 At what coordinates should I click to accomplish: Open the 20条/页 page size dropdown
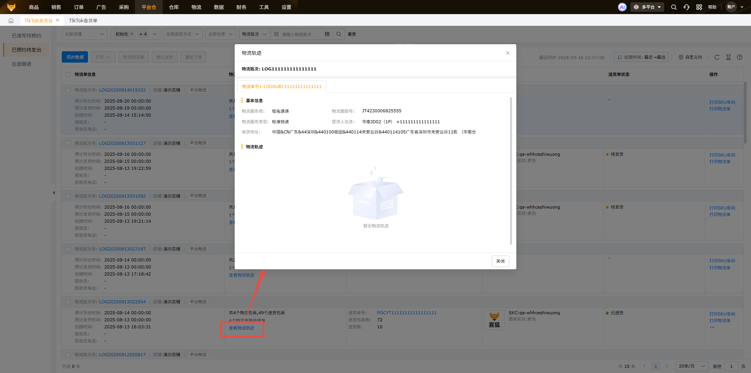(692, 366)
